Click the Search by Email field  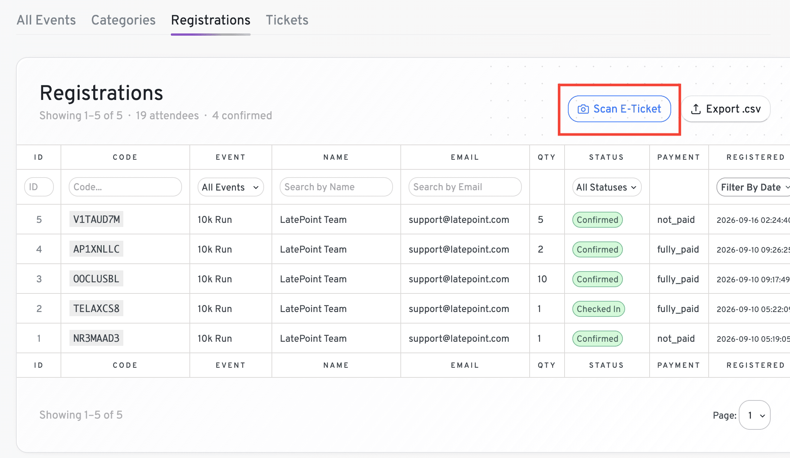(x=465, y=187)
